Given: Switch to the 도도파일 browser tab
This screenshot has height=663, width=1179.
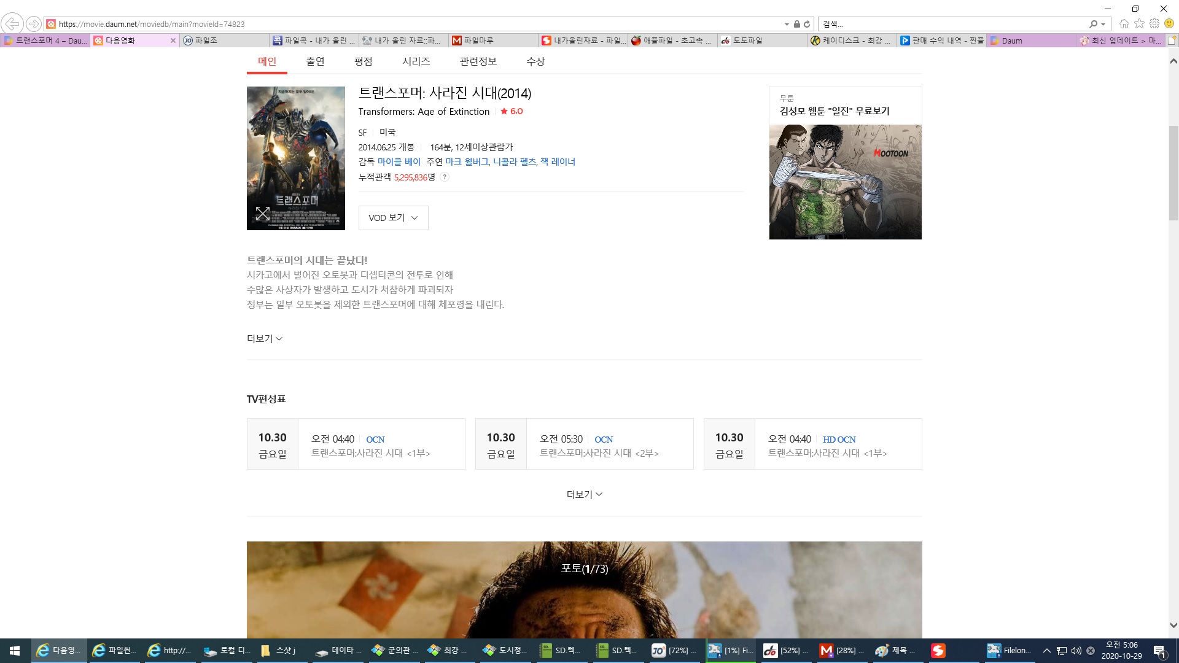Looking at the screenshot, I should (762, 41).
